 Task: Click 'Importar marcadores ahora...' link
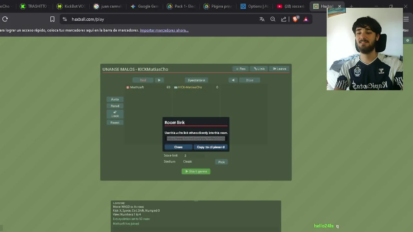pyautogui.click(x=164, y=30)
